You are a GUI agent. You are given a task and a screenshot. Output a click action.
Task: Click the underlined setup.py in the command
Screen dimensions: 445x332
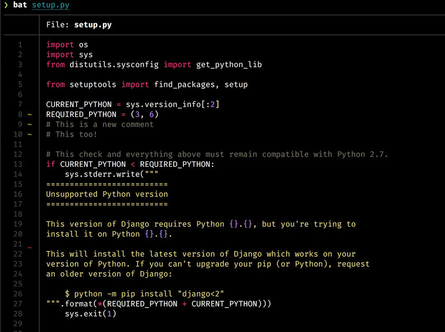(50, 5)
